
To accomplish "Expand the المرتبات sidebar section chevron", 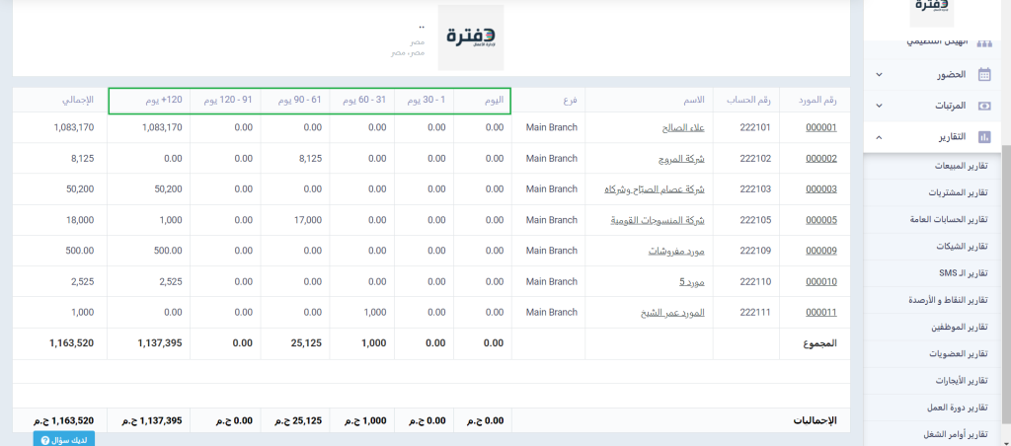I will click(x=879, y=106).
